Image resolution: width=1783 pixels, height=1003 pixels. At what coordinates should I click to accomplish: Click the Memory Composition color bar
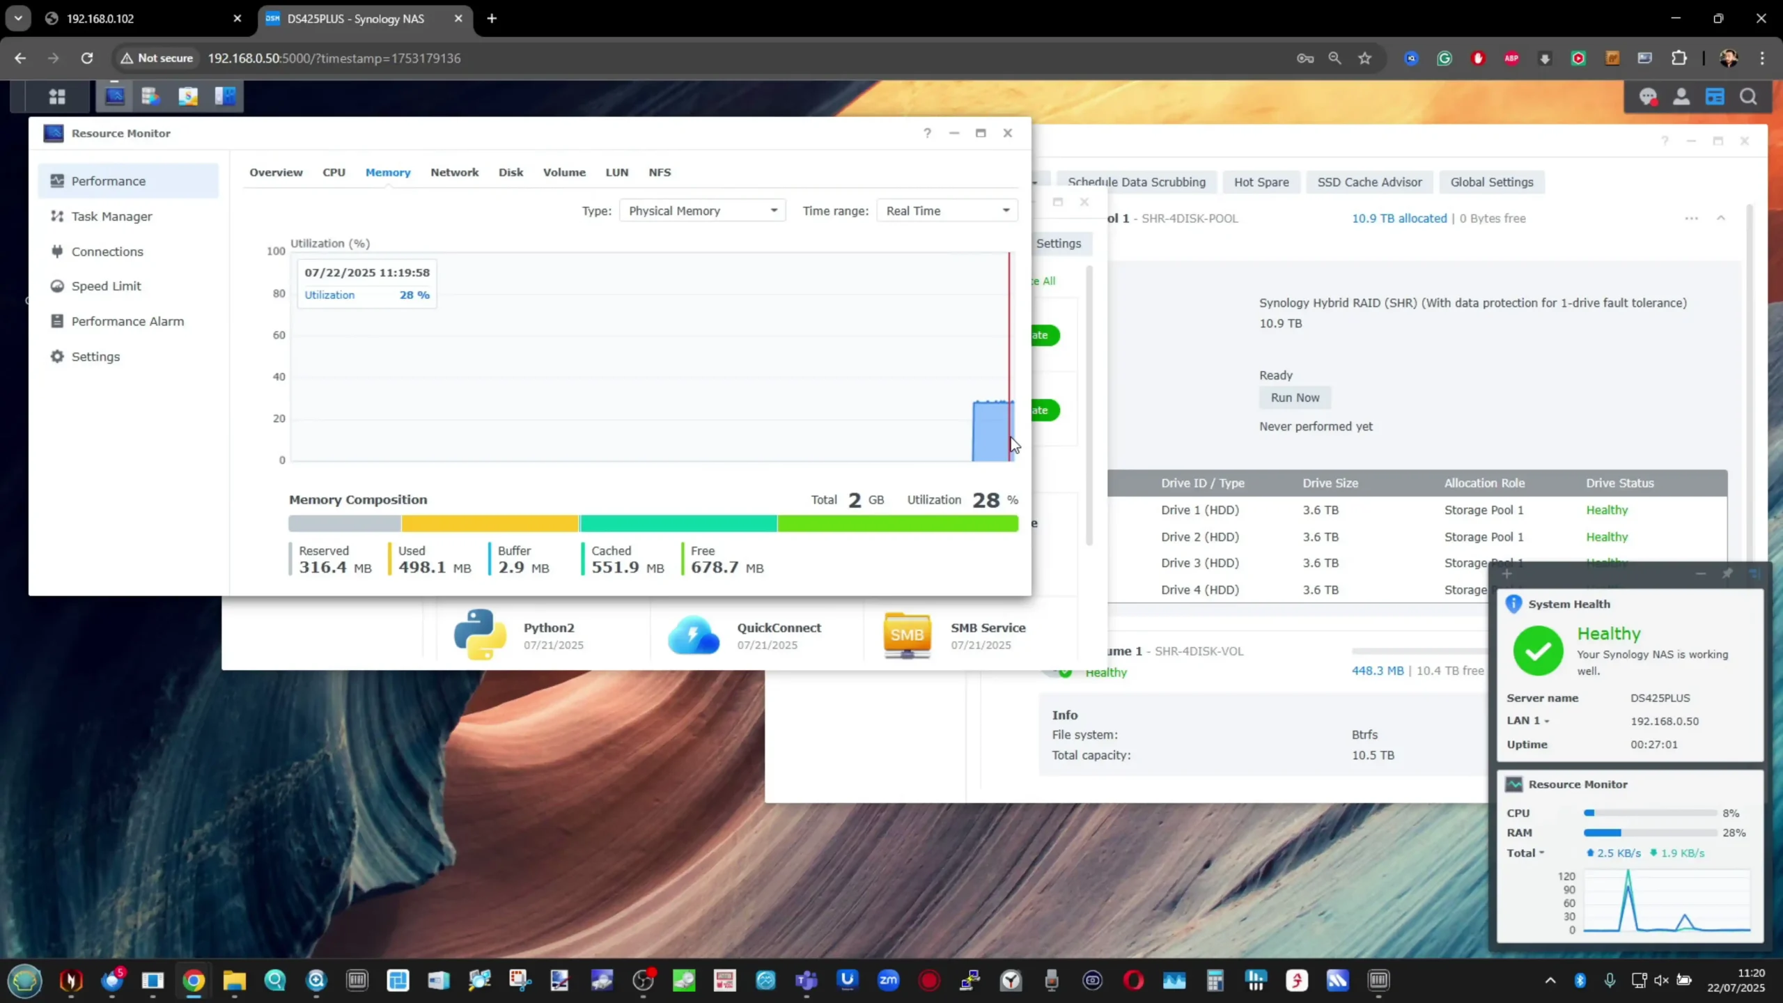(x=653, y=524)
